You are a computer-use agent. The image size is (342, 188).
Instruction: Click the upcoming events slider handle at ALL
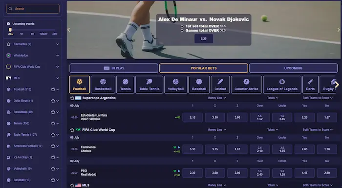pos(10,30)
